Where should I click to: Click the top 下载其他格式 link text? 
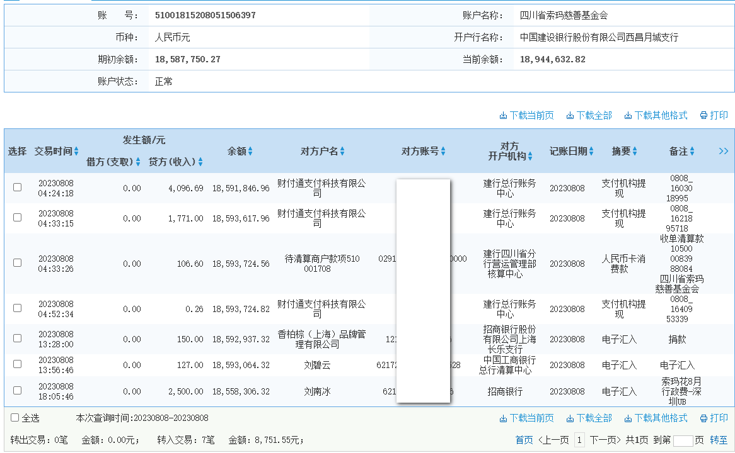(661, 116)
